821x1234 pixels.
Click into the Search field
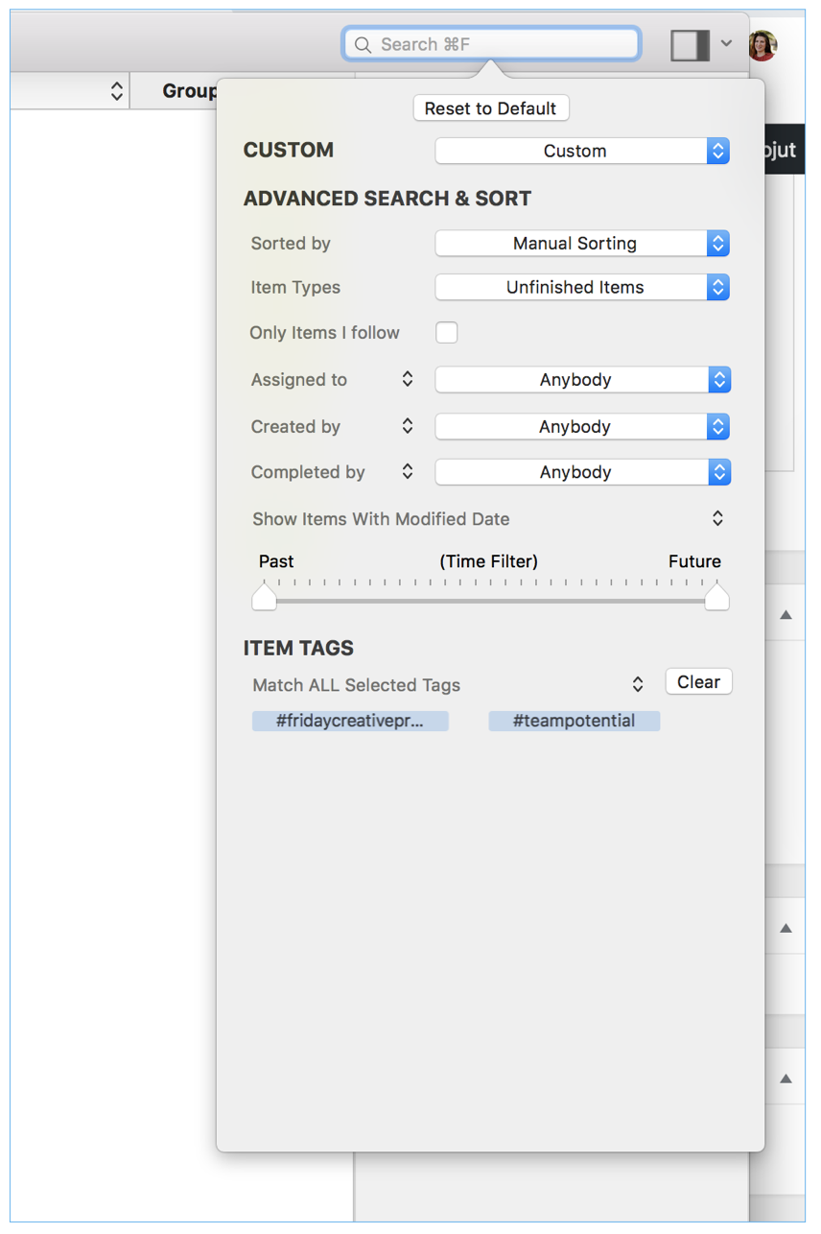[x=504, y=45]
